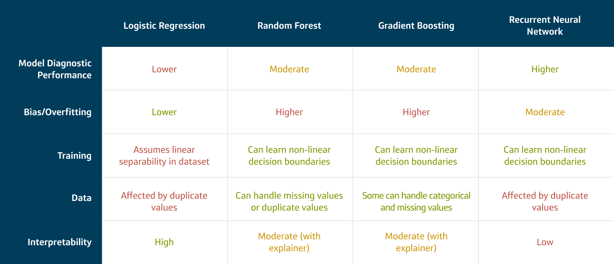
Task: Select the Assumes linear separability cell
Action: click(x=164, y=156)
